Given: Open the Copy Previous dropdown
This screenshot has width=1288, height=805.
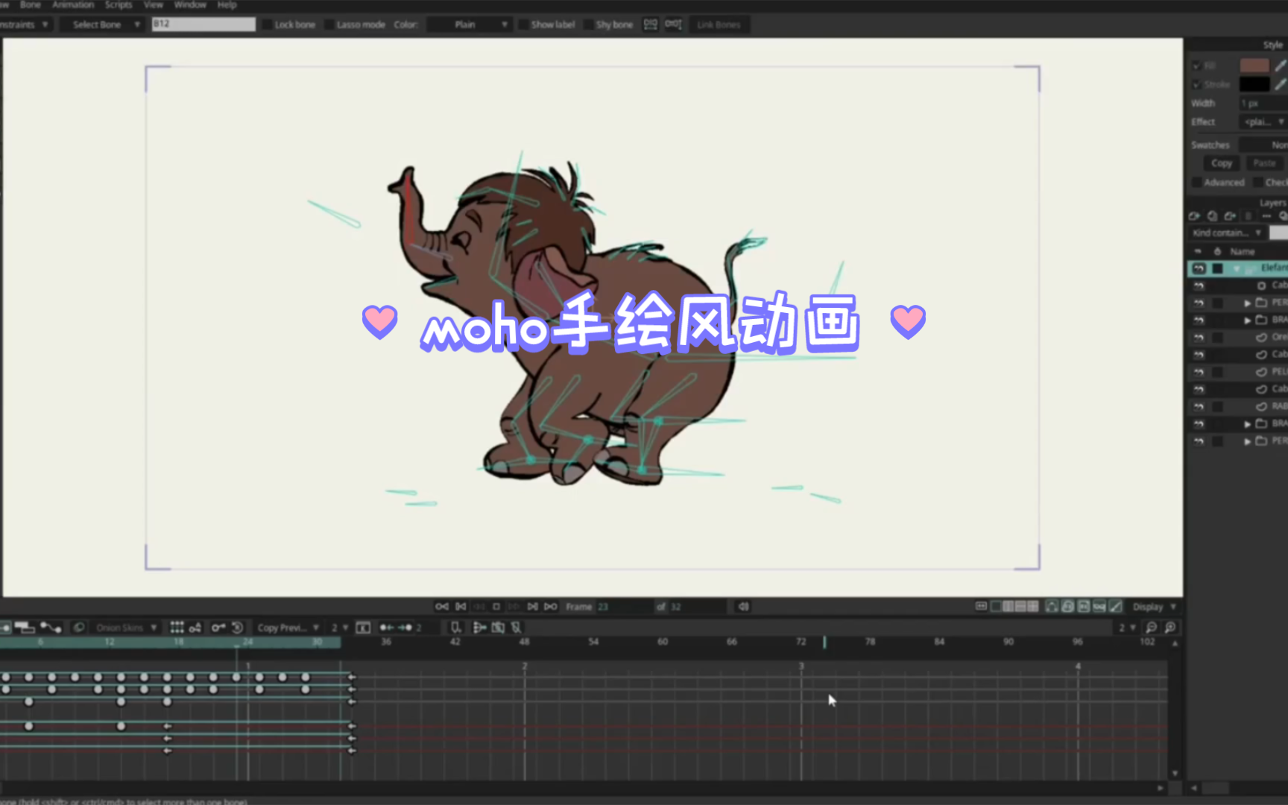Looking at the screenshot, I should [x=288, y=628].
